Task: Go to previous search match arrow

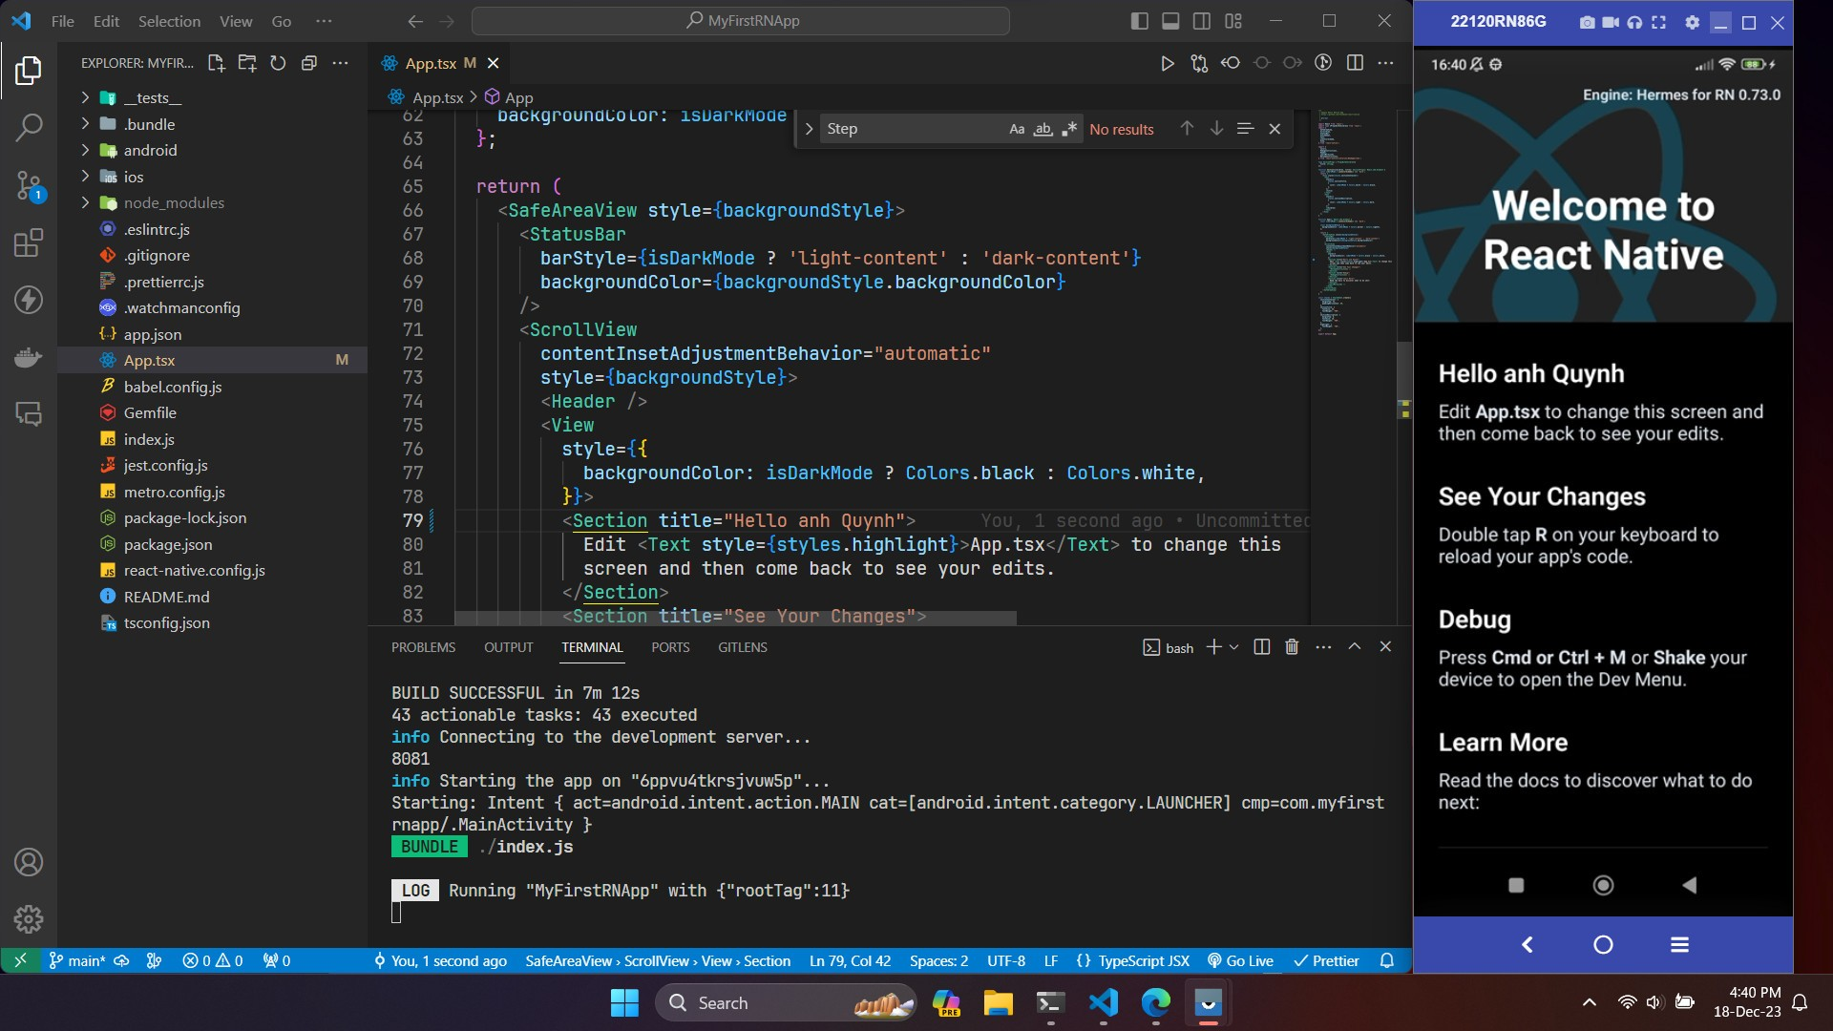Action: click(x=1187, y=129)
